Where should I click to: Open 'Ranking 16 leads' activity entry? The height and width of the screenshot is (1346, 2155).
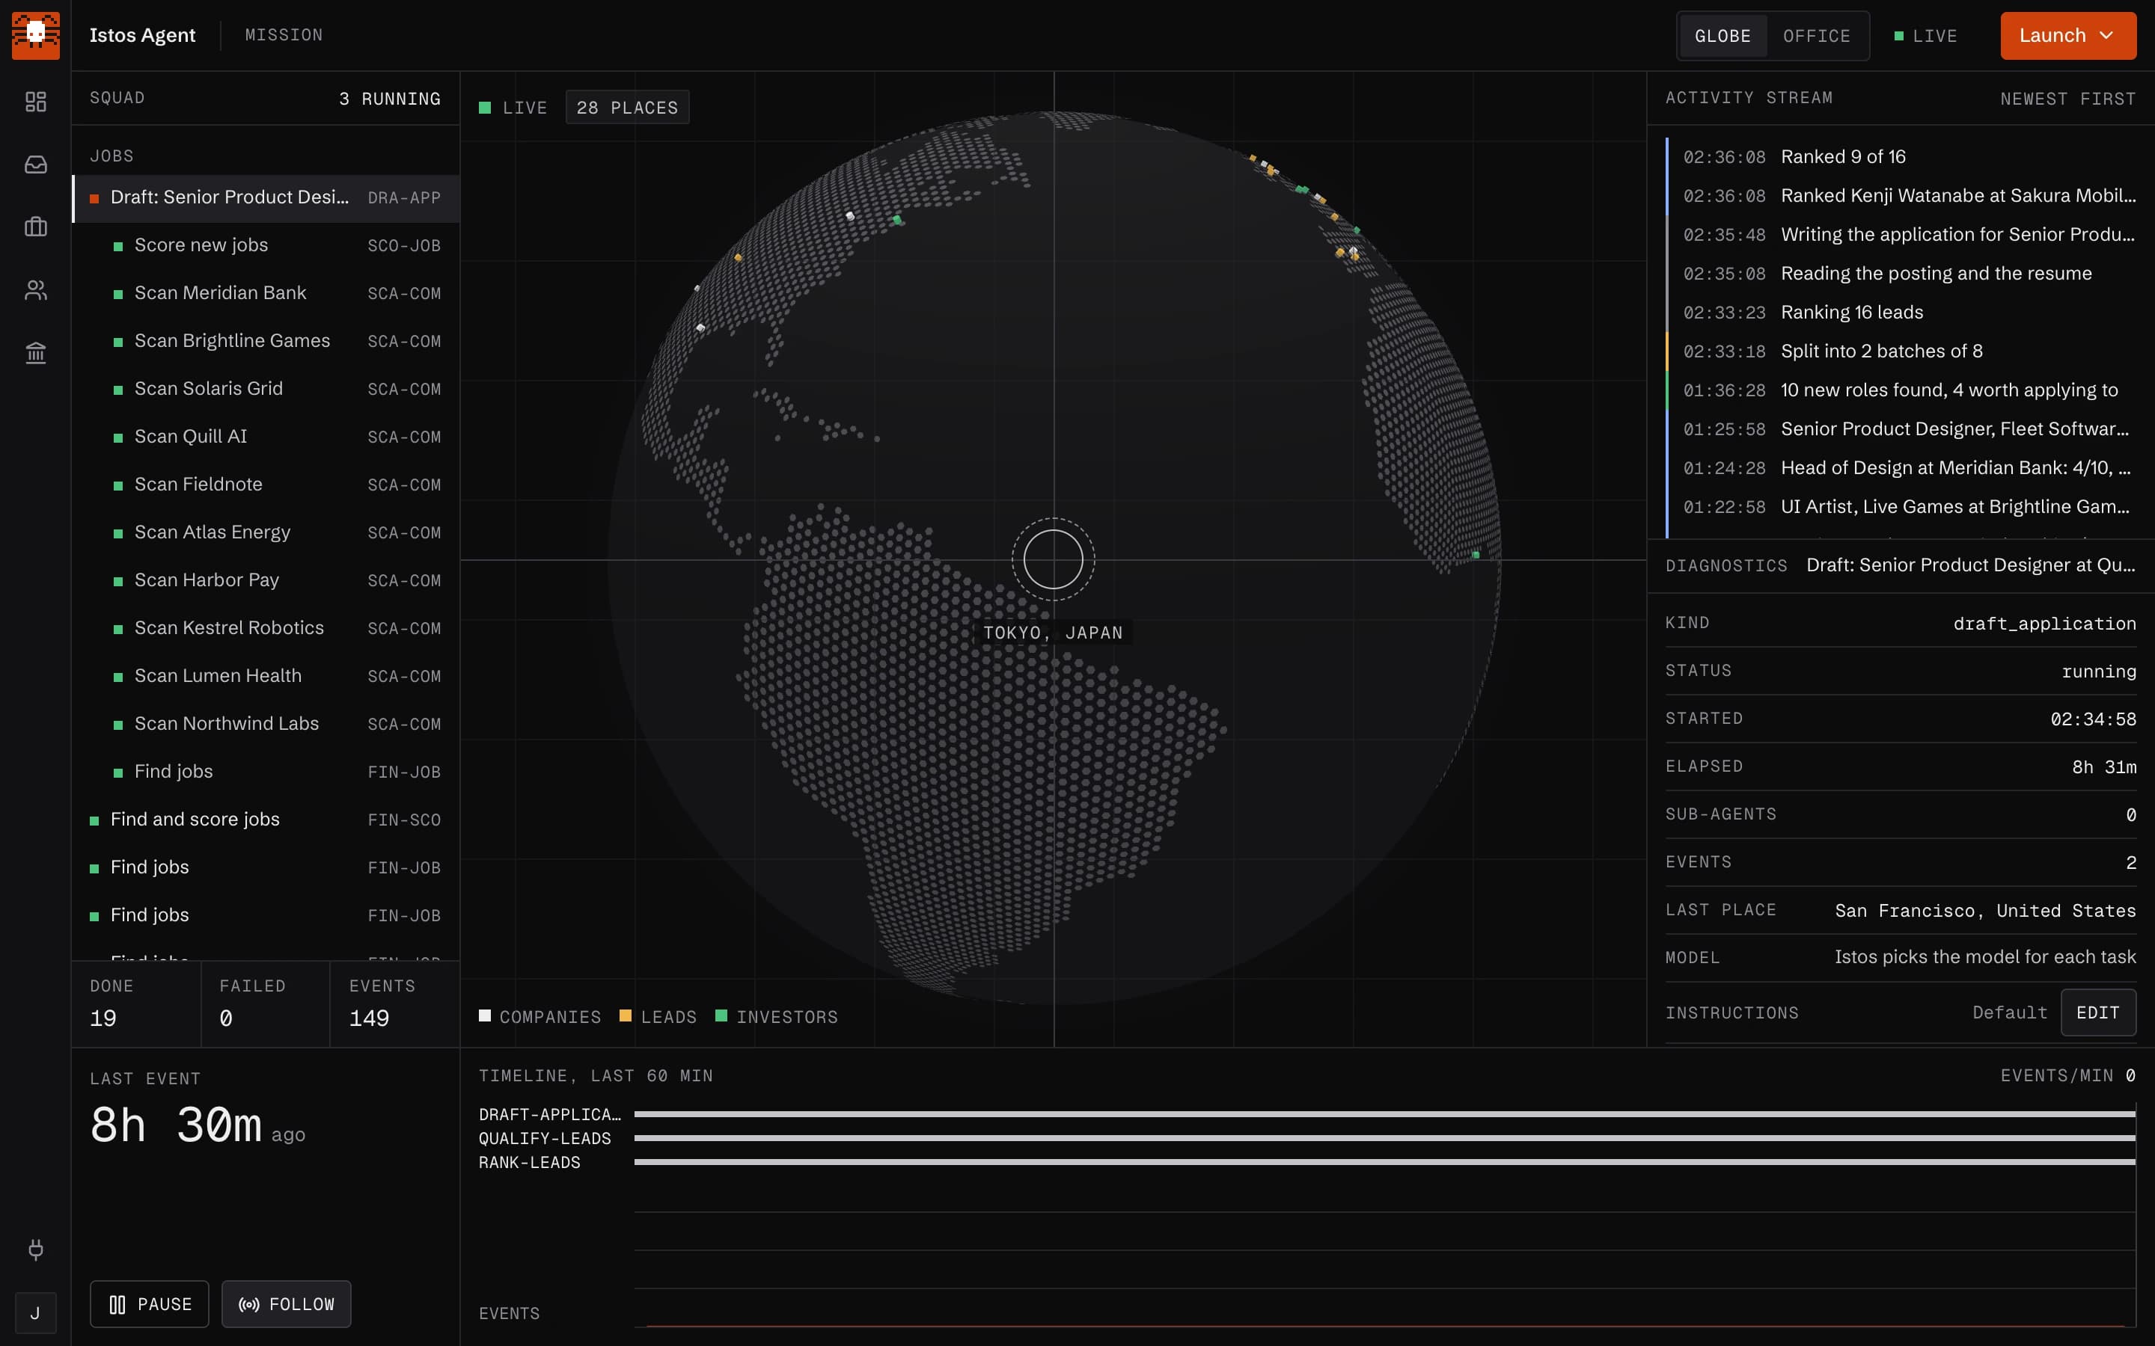(1901, 313)
